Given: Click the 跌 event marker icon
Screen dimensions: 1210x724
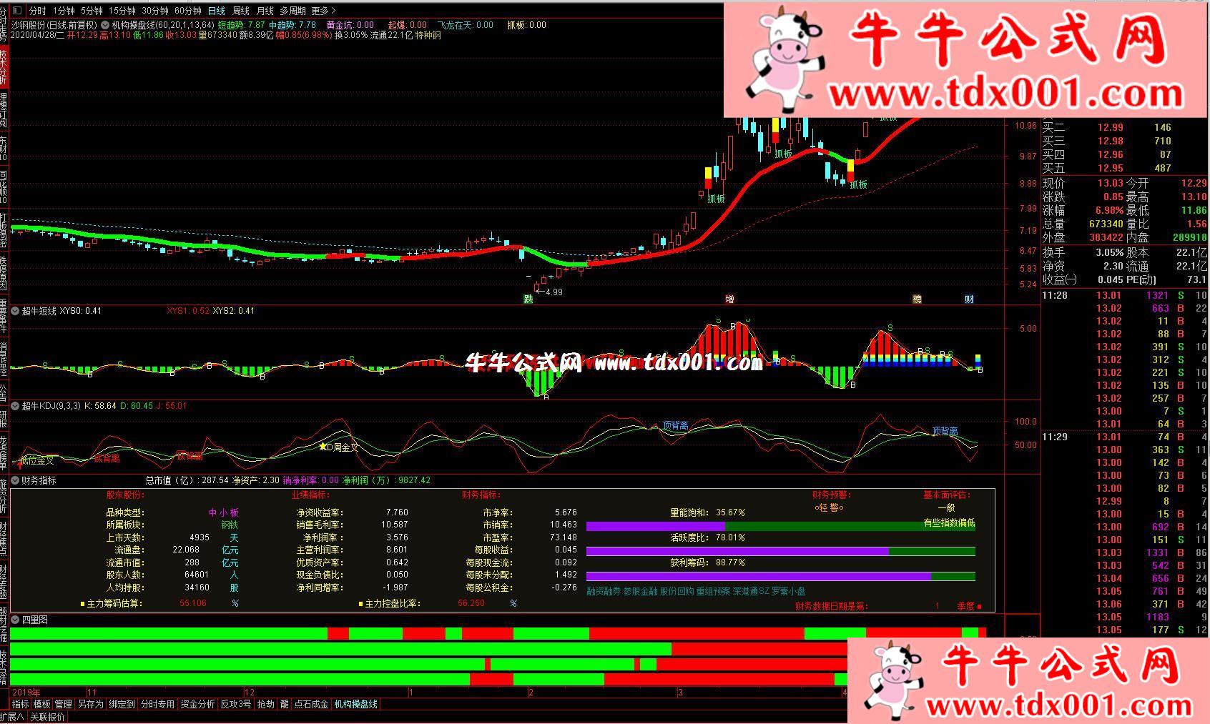Looking at the screenshot, I should [528, 299].
